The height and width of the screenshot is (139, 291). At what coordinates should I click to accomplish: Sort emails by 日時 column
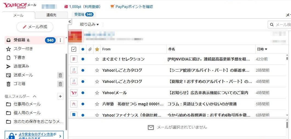(262, 49)
